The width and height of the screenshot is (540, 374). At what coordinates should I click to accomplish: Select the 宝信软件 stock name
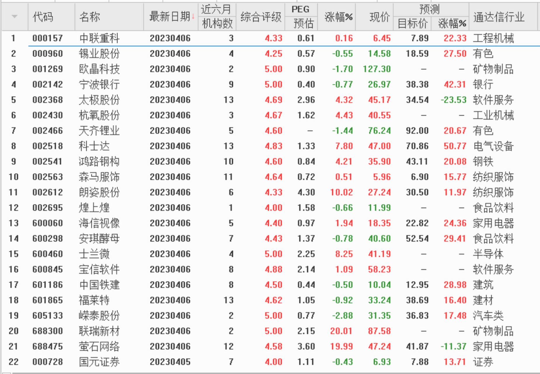click(99, 269)
